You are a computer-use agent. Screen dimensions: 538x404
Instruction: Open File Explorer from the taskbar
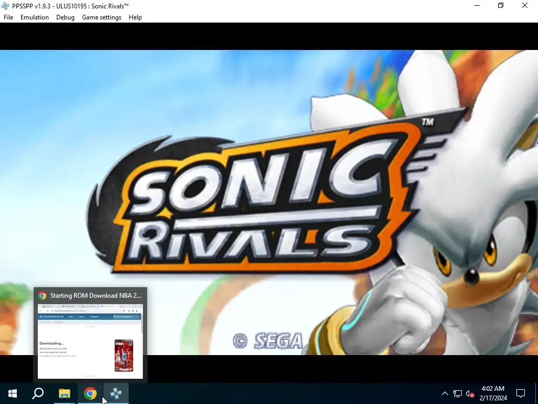click(x=64, y=393)
